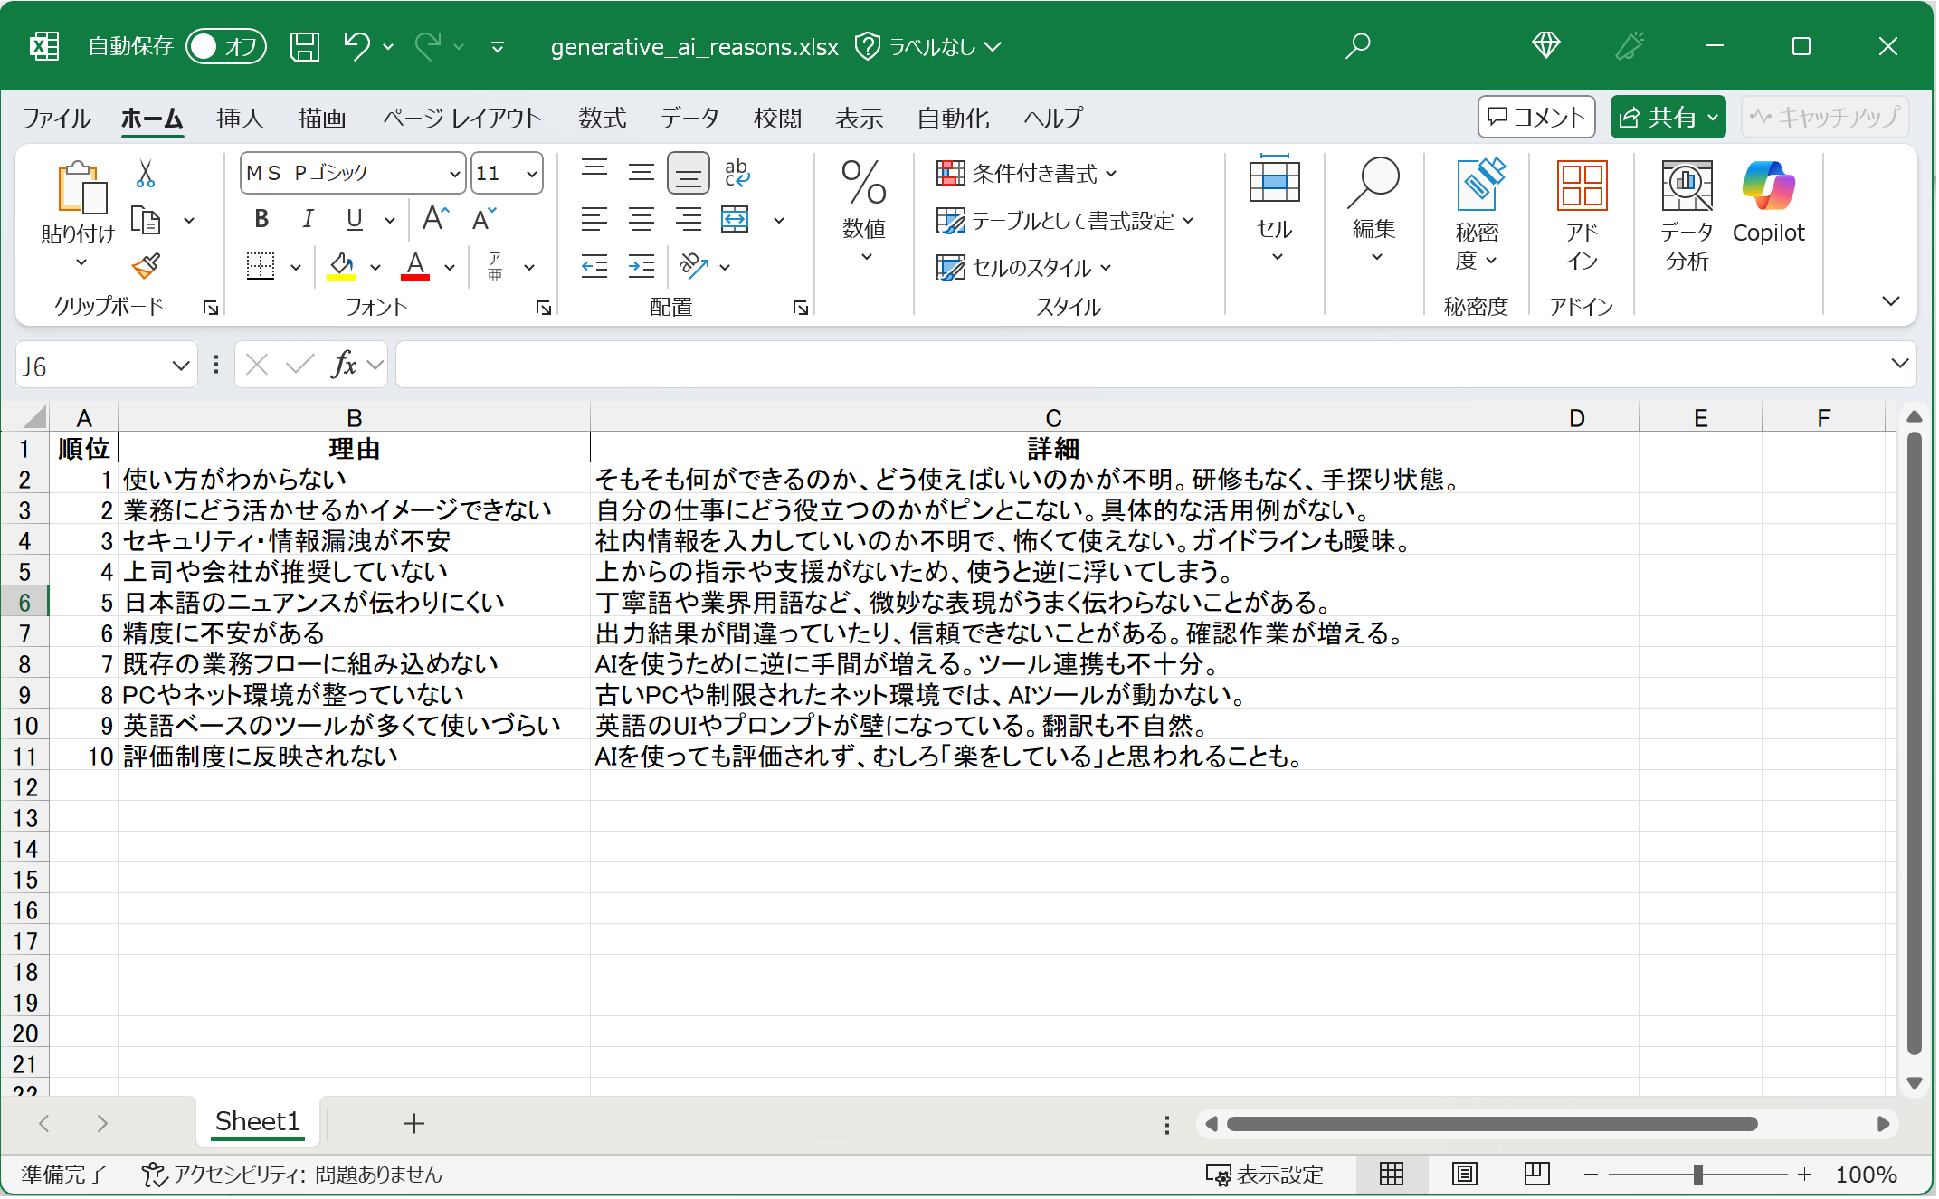The image size is (1939, 1199).
Task: Open the コメント pane
Action: (x=1535, y=116)
